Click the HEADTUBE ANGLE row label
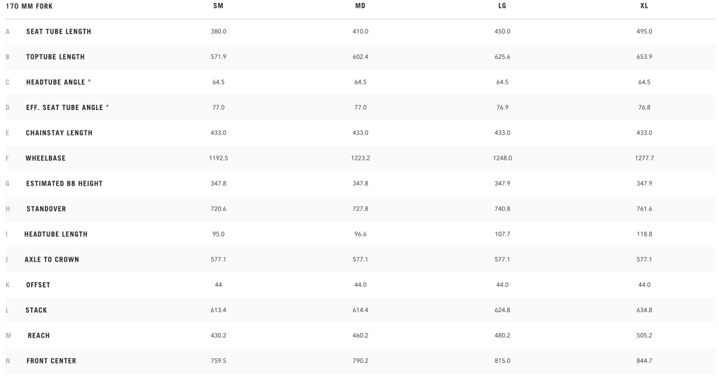The width and height of the screenshot is (719, 378). (x=59, y=82)
